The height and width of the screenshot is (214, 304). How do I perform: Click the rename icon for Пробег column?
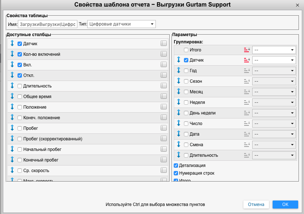pyautogui.click(x=163, y=128)
